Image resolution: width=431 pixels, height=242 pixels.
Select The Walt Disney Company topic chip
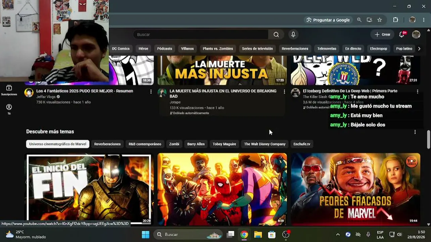265,144
